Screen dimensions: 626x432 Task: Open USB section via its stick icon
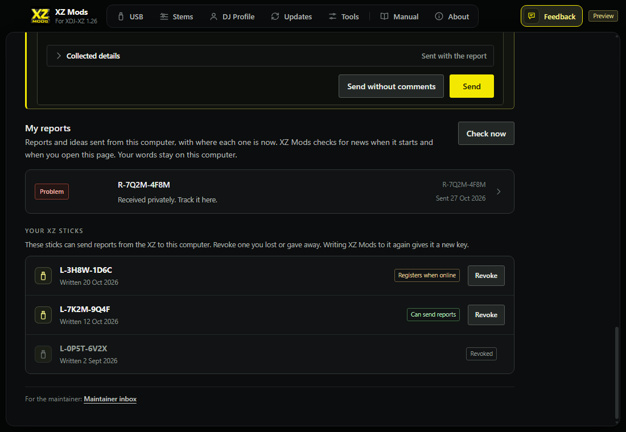click(121, 16)
